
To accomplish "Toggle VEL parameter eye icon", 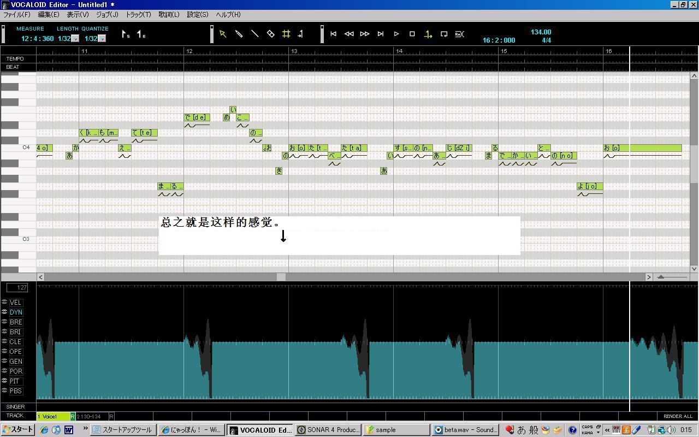I will (4, 302).
